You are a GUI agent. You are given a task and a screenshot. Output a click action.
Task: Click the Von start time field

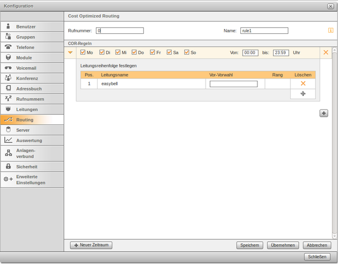250,52
